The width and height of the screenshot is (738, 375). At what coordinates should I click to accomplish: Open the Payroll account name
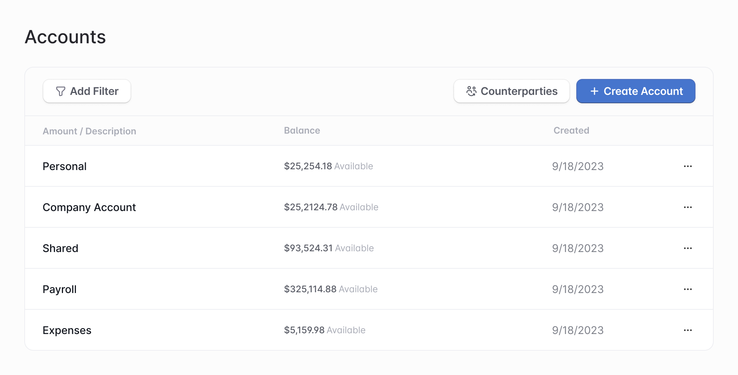(x=60, y=289)
